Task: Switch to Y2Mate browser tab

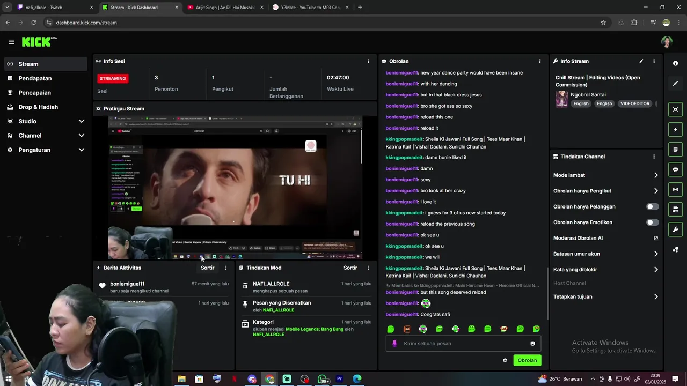Action: [x=310, y=8]
